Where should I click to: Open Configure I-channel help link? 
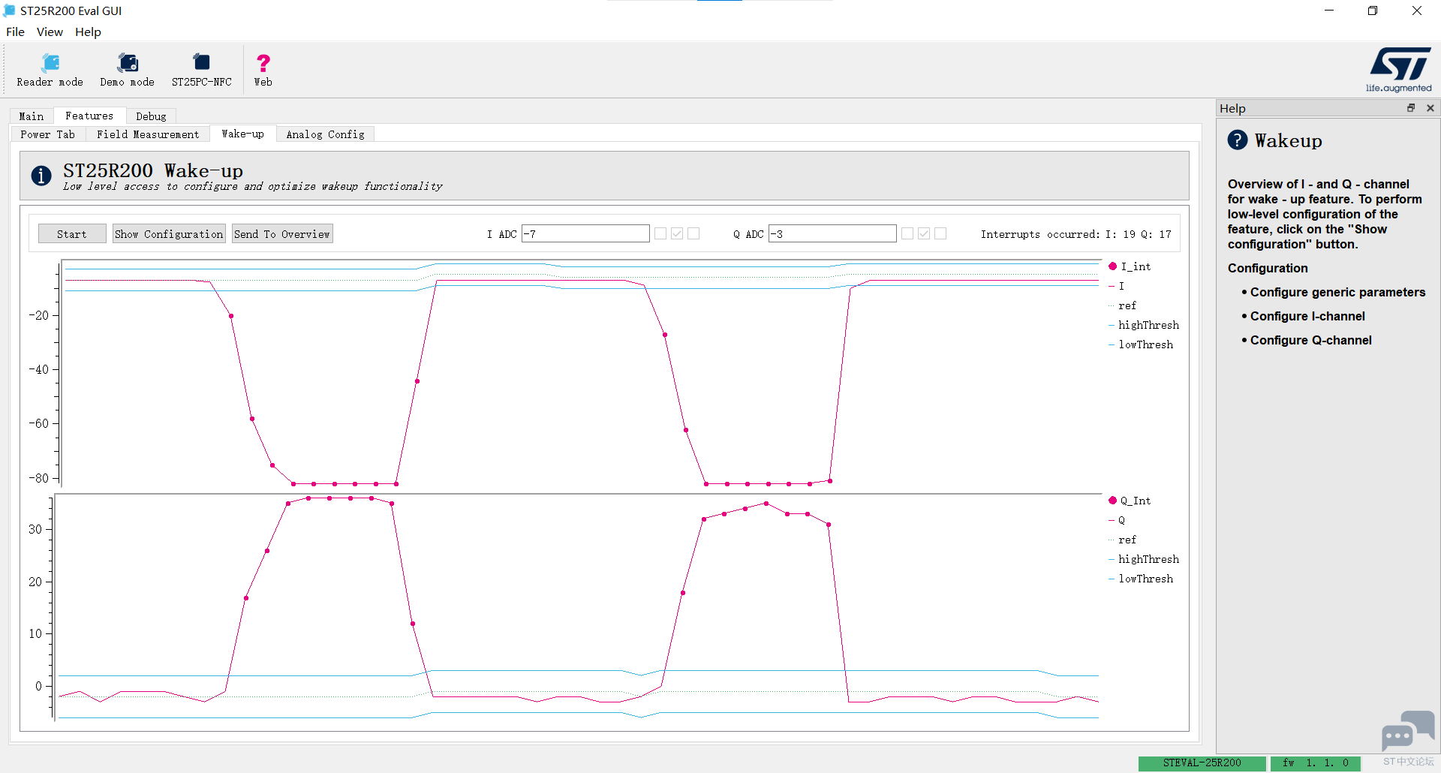(x=1307, y=316)
